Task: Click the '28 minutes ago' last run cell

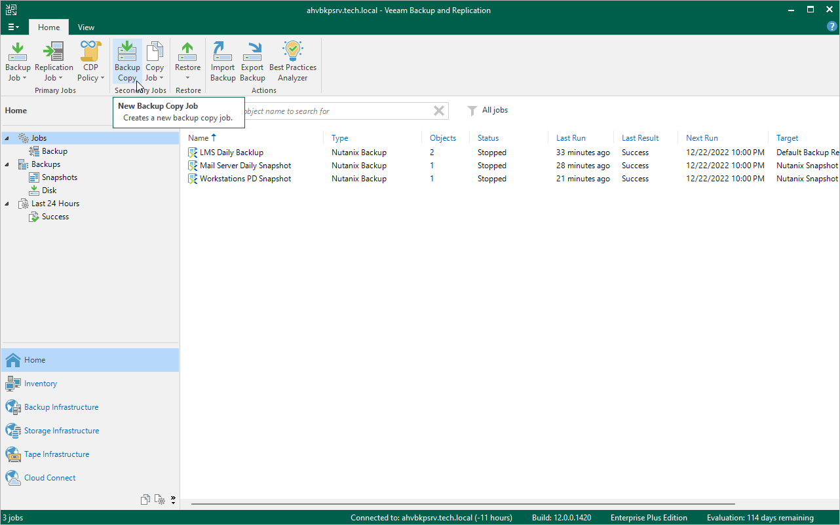Action: click(582, 166)
